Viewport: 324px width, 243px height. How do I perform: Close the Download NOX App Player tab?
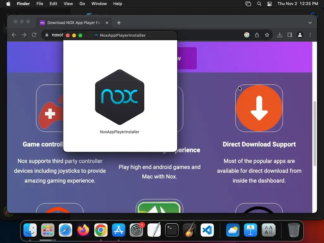tap(107, 23)
